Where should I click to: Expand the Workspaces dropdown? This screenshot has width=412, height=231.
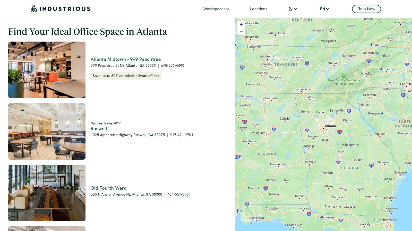216,9
